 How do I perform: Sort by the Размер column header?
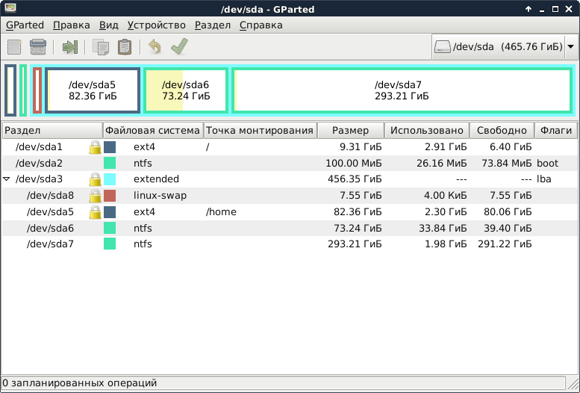(x=350, y=130)
